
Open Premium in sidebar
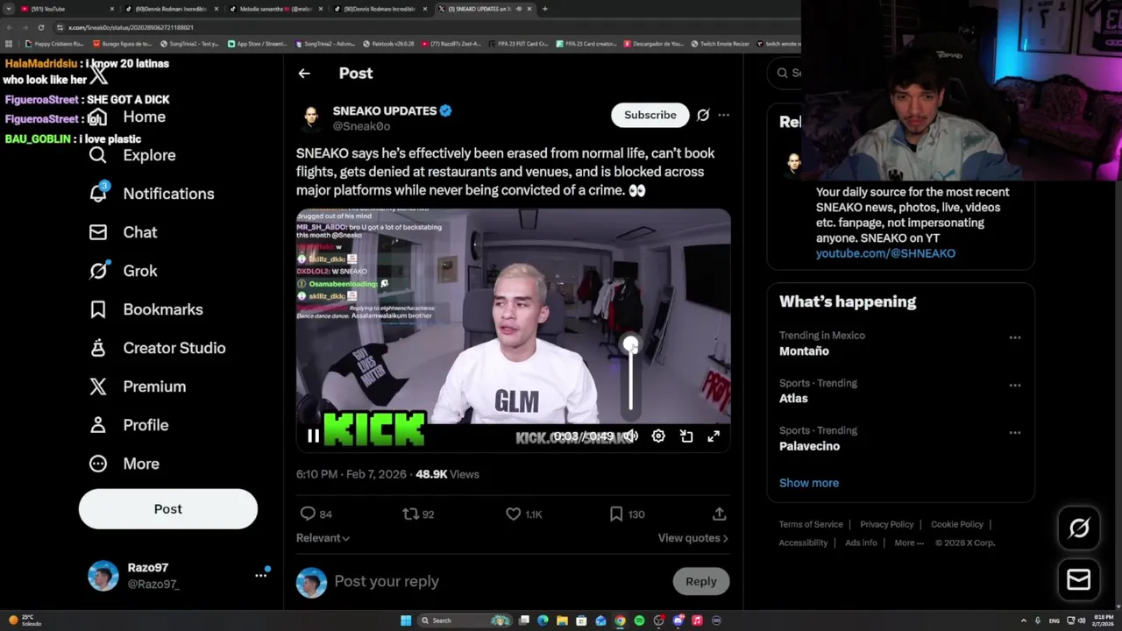138,386
